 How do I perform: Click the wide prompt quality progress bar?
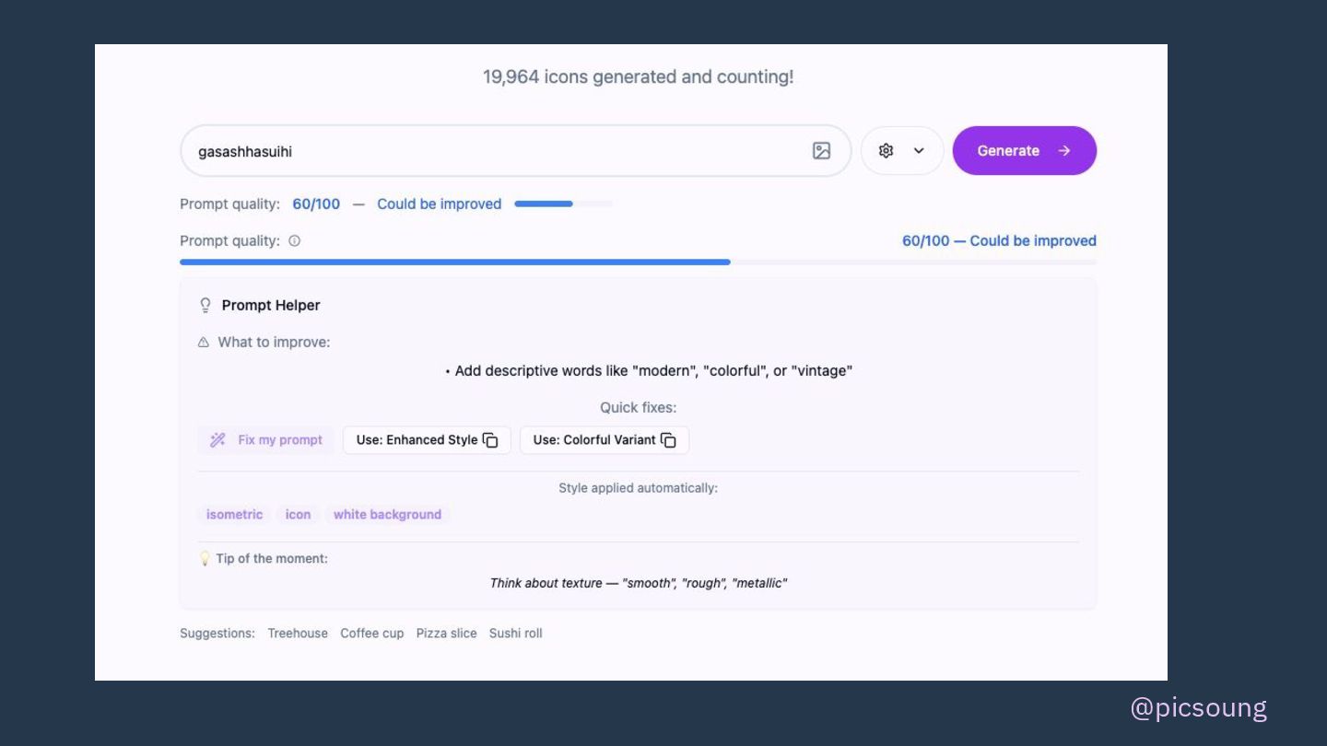click(x=638, y=262)
